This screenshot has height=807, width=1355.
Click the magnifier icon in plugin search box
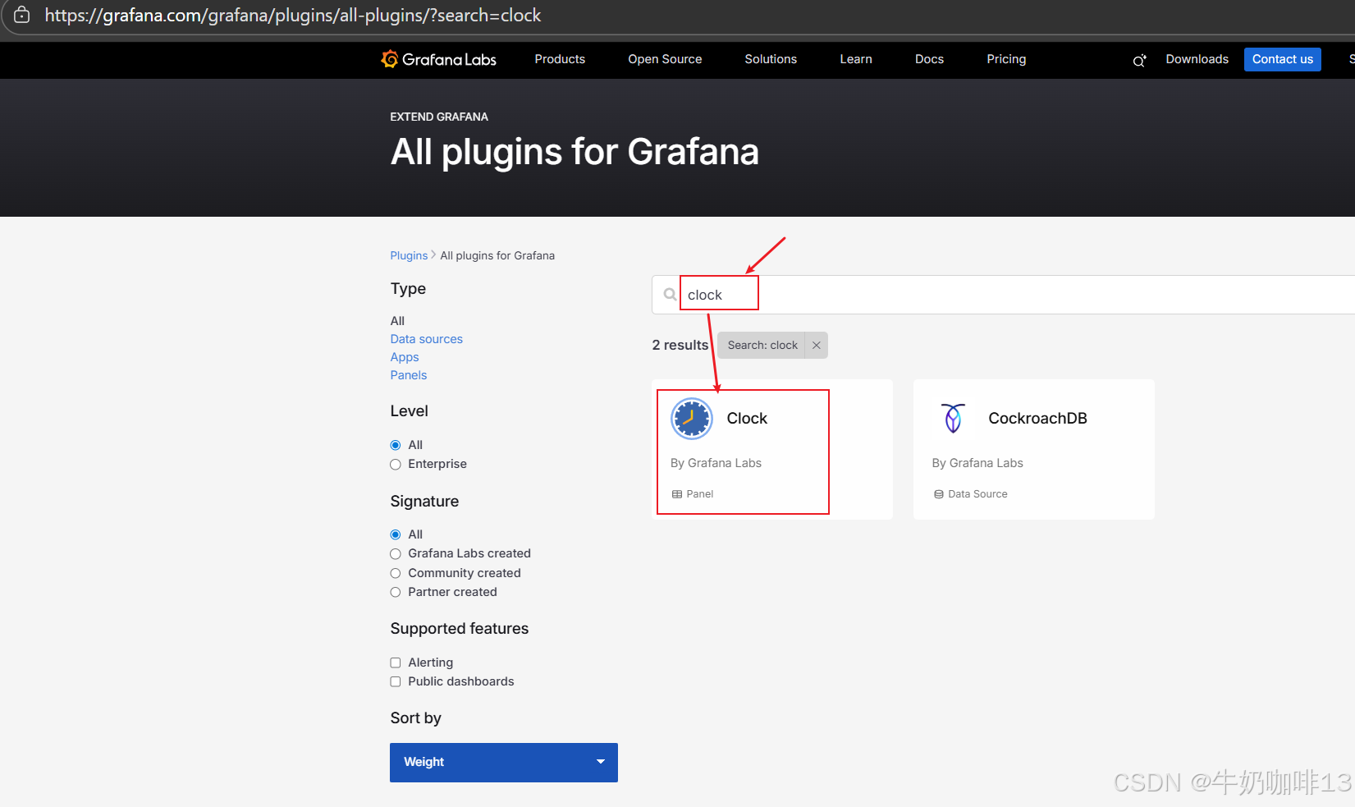click(670, 295)
